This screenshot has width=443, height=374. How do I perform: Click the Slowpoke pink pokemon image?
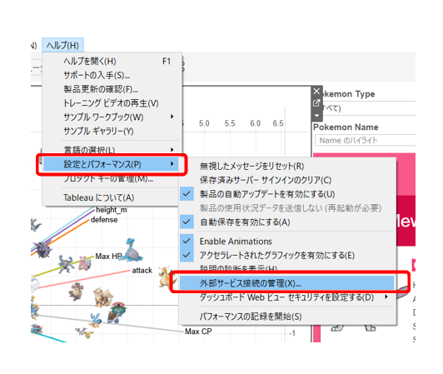point(84,262)
